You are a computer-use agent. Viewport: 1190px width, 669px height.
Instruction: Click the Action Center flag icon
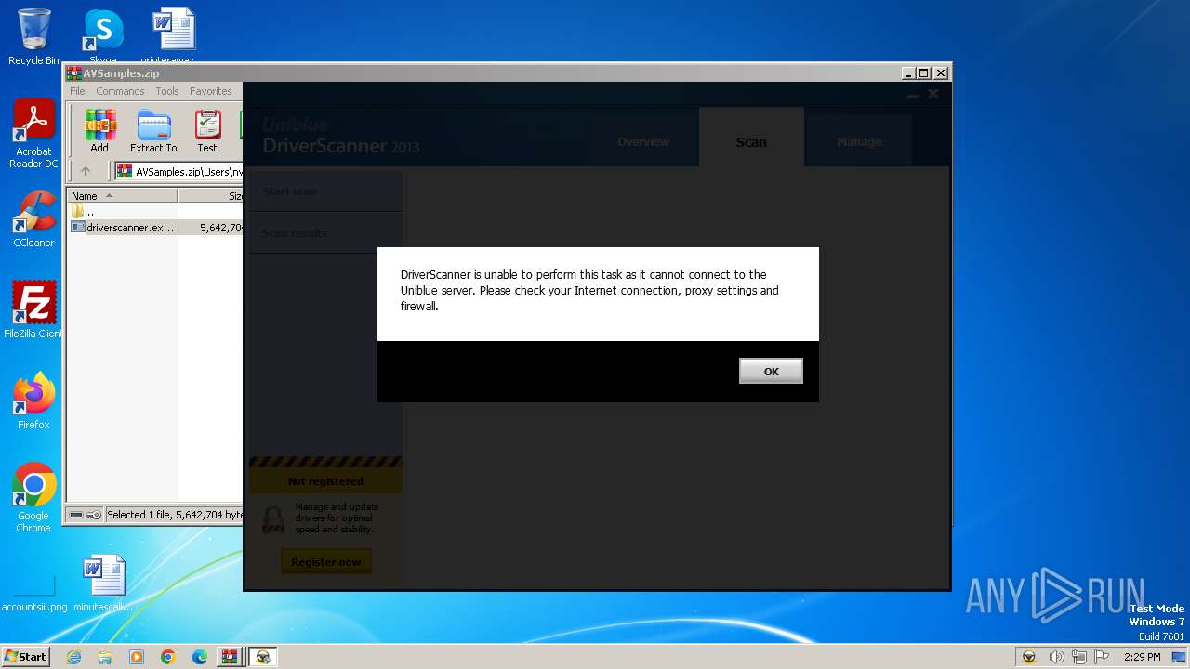[1102, 657]
